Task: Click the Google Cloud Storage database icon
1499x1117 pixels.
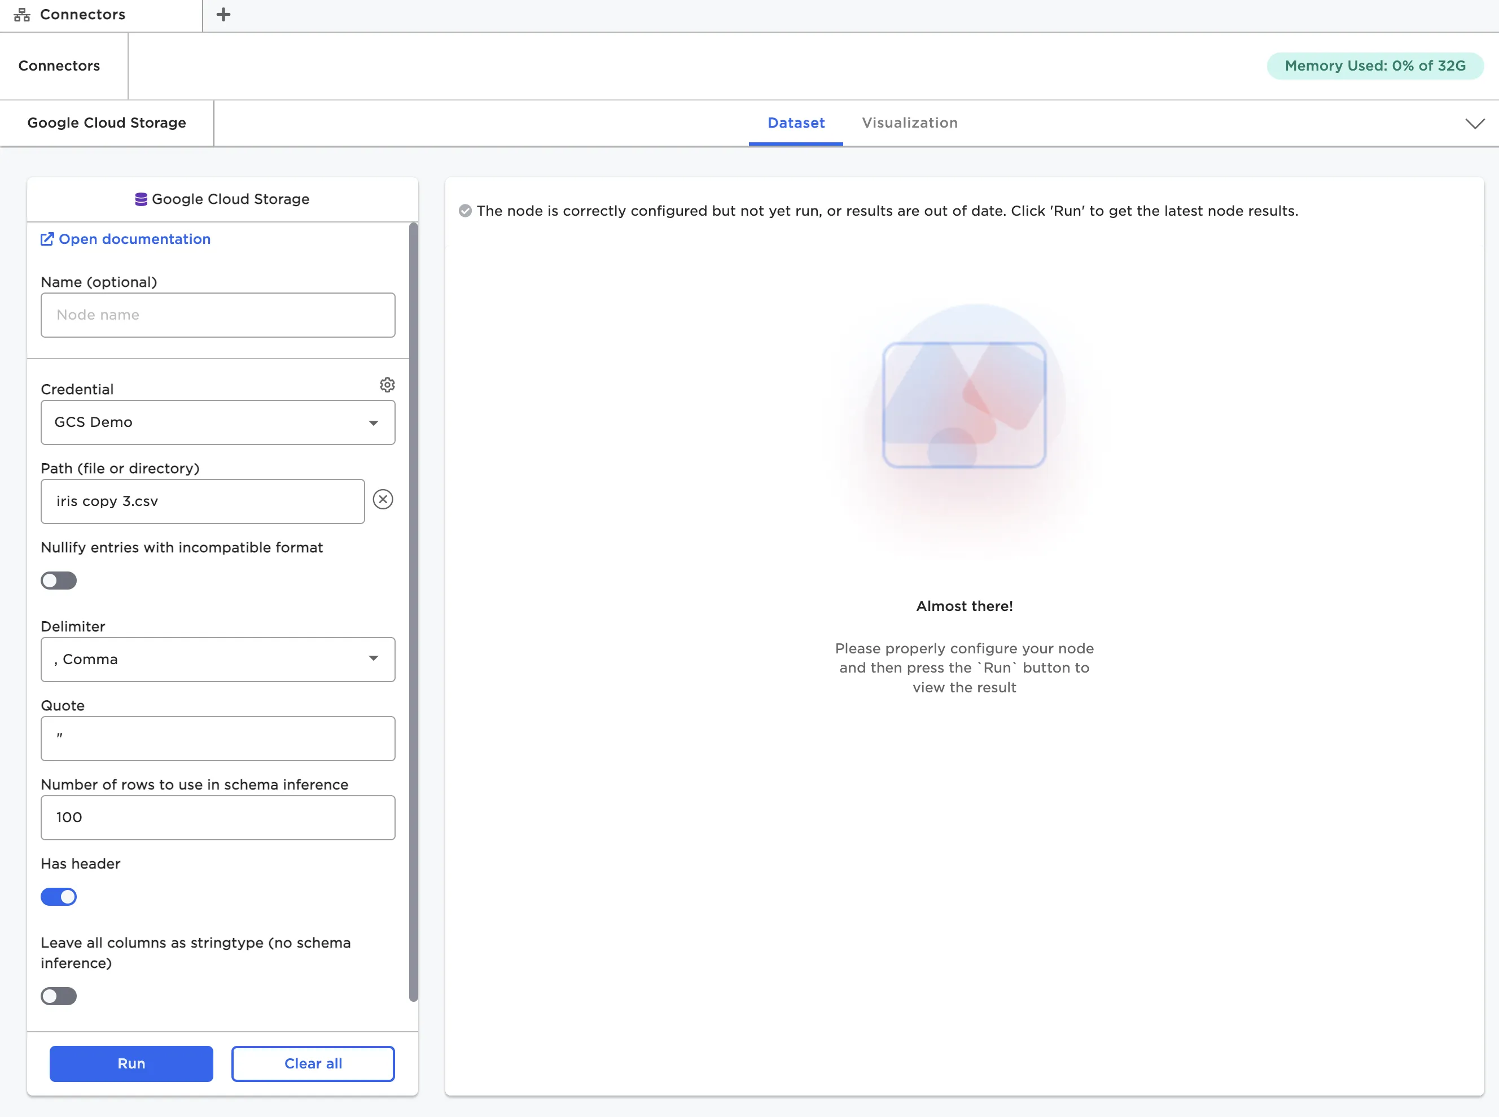Action: [141, 199]
